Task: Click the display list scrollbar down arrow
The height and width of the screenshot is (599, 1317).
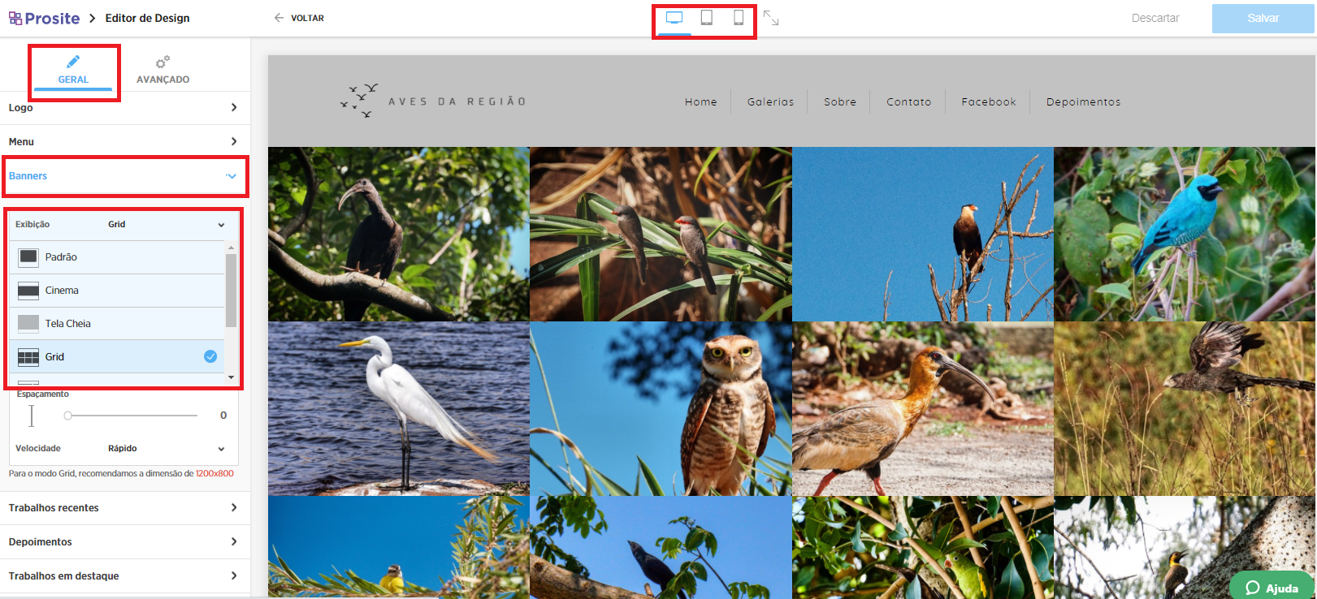Action: tap(231, 377)
